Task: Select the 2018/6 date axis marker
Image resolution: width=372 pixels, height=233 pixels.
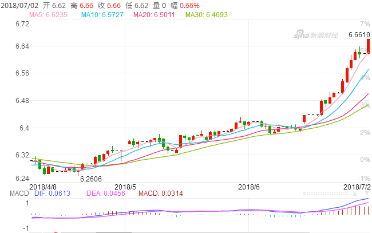Action: [x=248, y=187]
